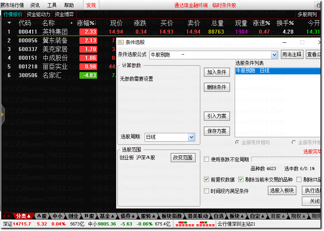Click the 改变范围 button
The height and width of the screenshot is (231, 324).
(x=183, y=157)
